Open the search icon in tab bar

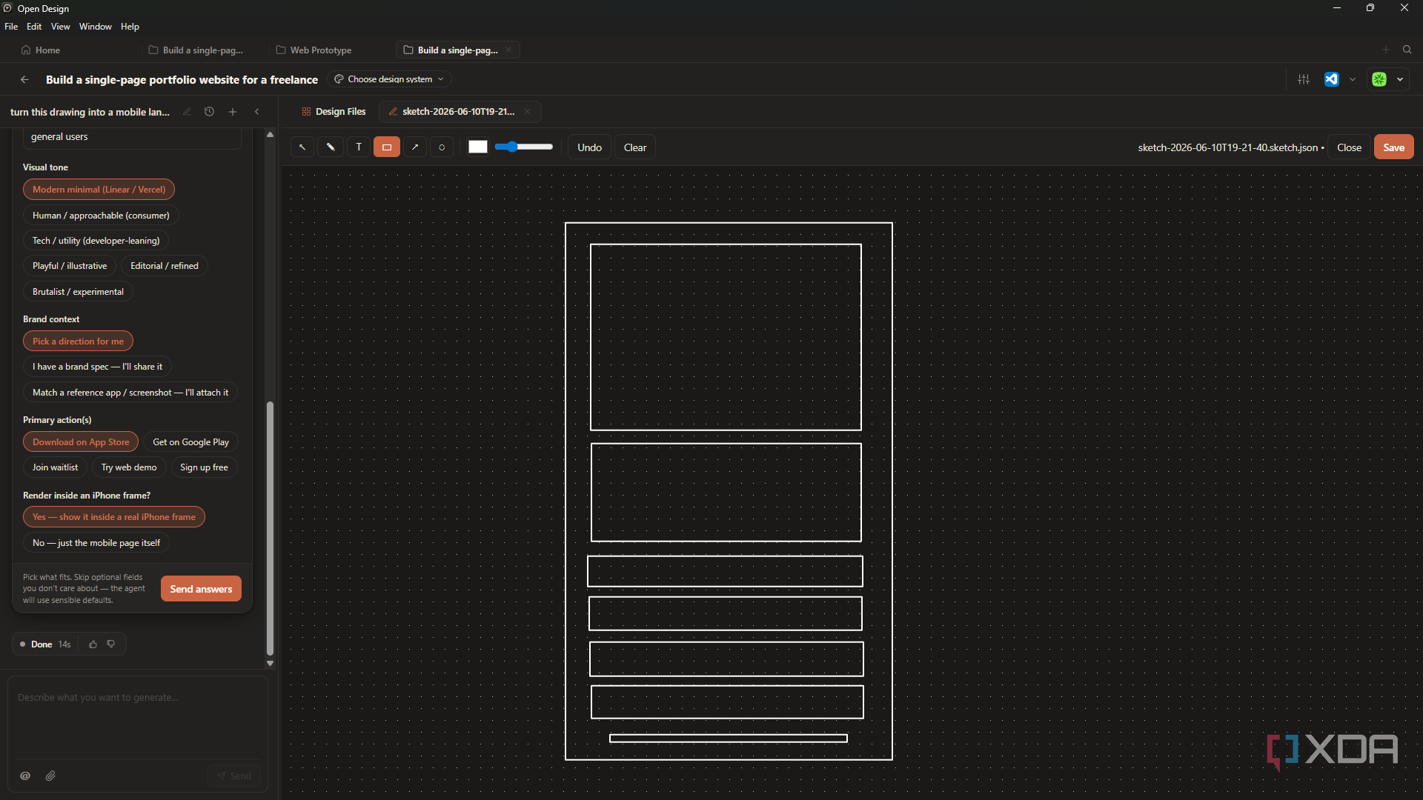click(x=1407, y=50)
